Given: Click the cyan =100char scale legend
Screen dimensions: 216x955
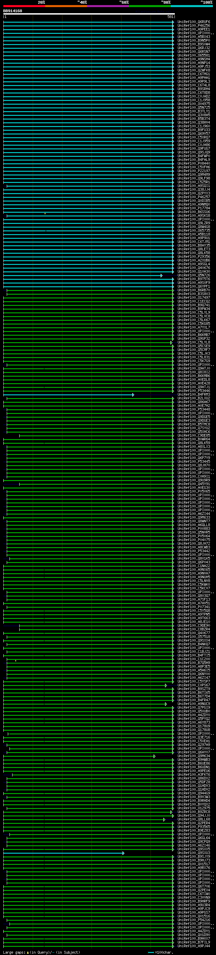Looking at the screenshot, I should point(160,952).
